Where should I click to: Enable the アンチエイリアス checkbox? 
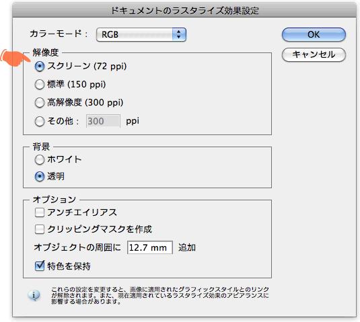coord(40,212)
